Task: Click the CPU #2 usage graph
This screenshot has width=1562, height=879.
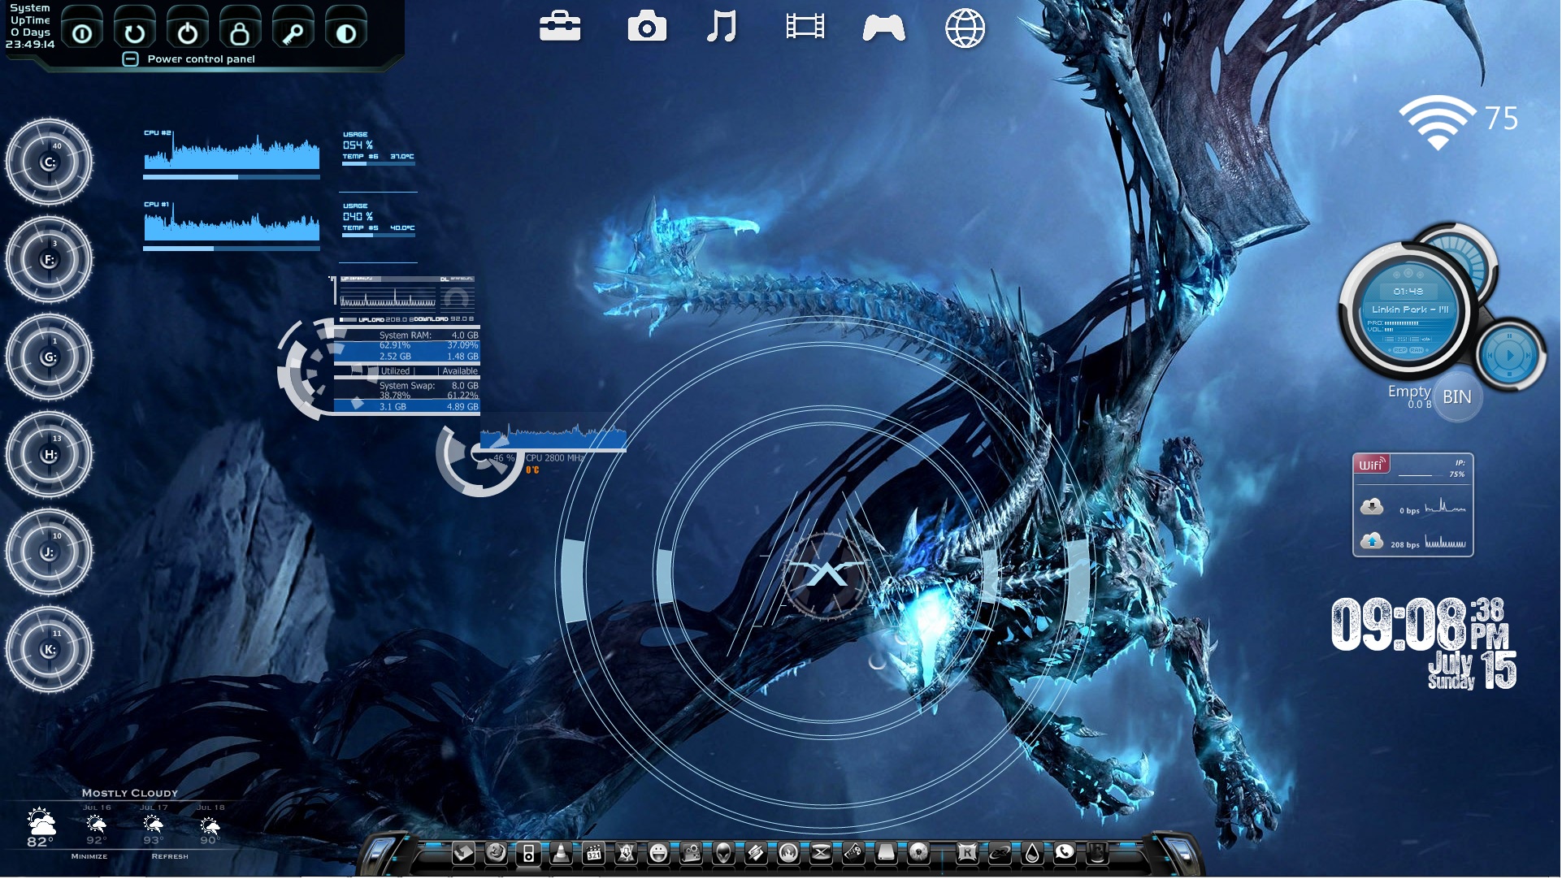Action: [232, 151]
